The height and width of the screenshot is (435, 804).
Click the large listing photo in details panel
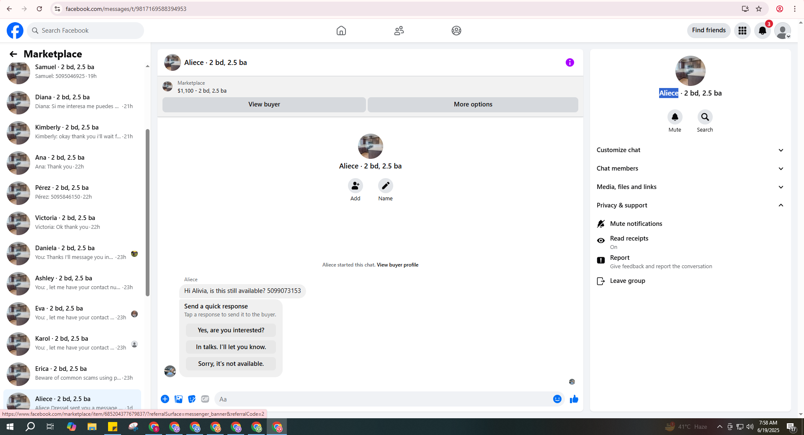click(x=691, y=71)
